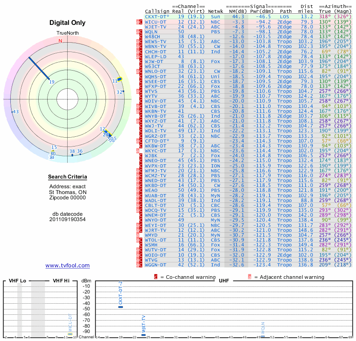The height and width of the screenshot is (341, 356).
Task: Open the www.tvfool.com link
Action: [x=68, y=266]
